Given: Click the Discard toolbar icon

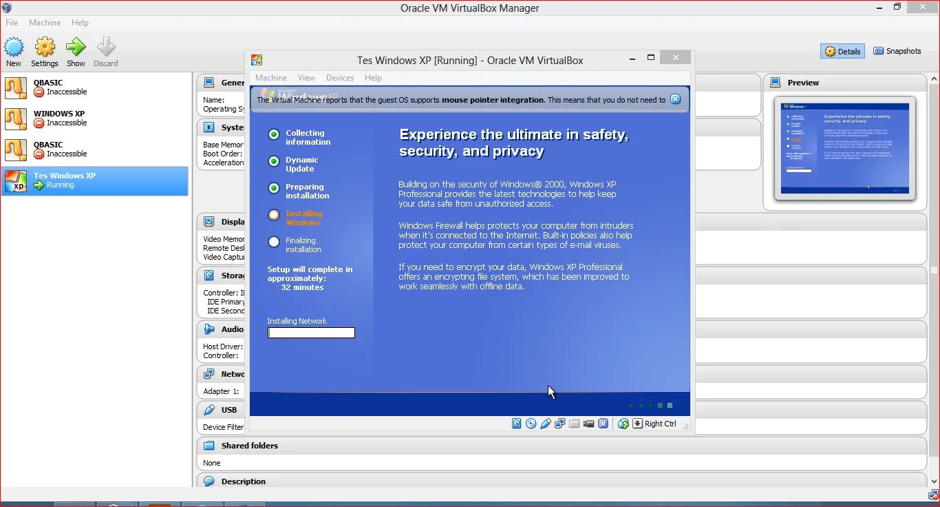Looking at the screenshot, I should [106, 47].
